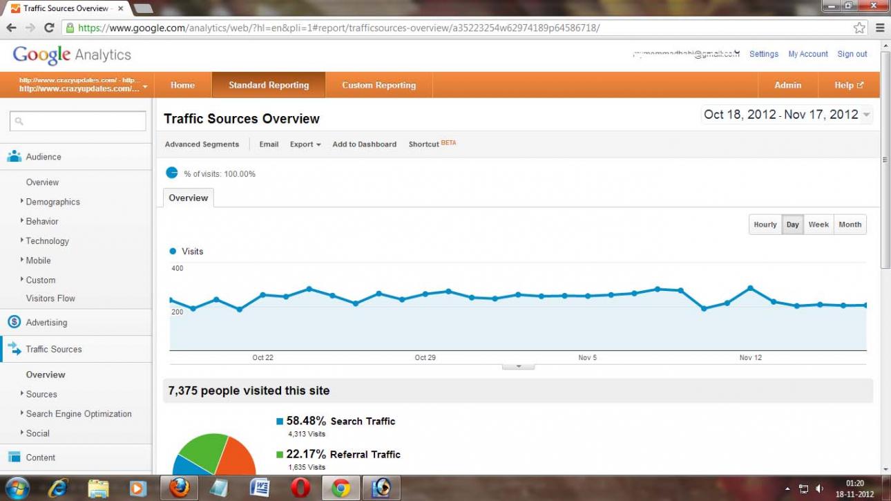This screenshot has width=891, height=501.
Task: Open Microsoft Word from the taskbar
Action: (260, 488)
